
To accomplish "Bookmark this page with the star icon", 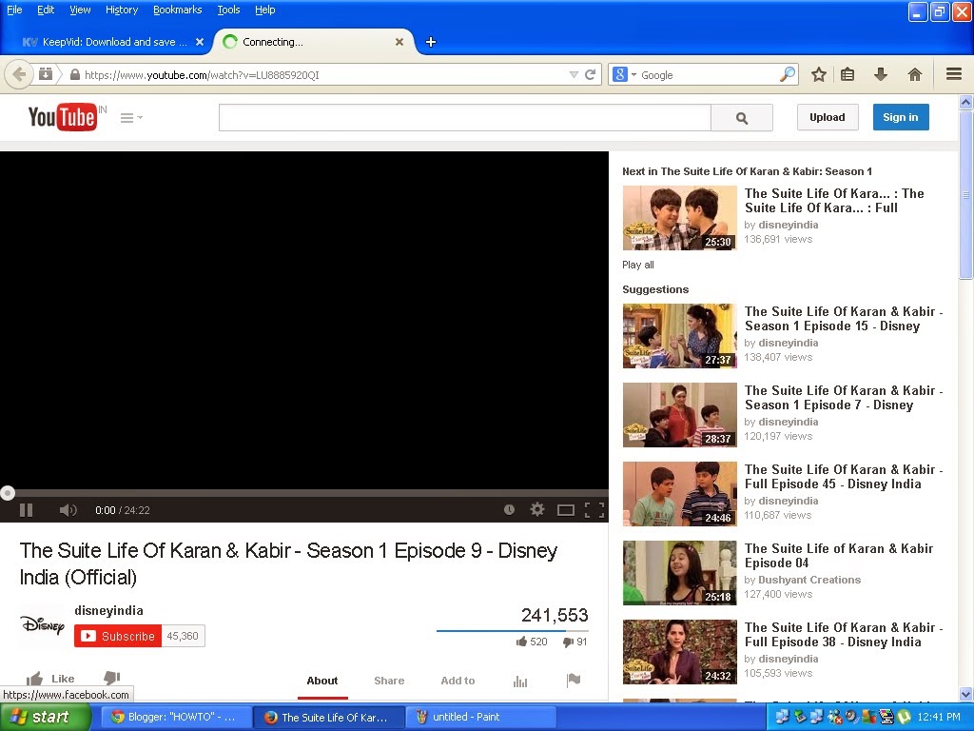I will [x=819, y=74].
